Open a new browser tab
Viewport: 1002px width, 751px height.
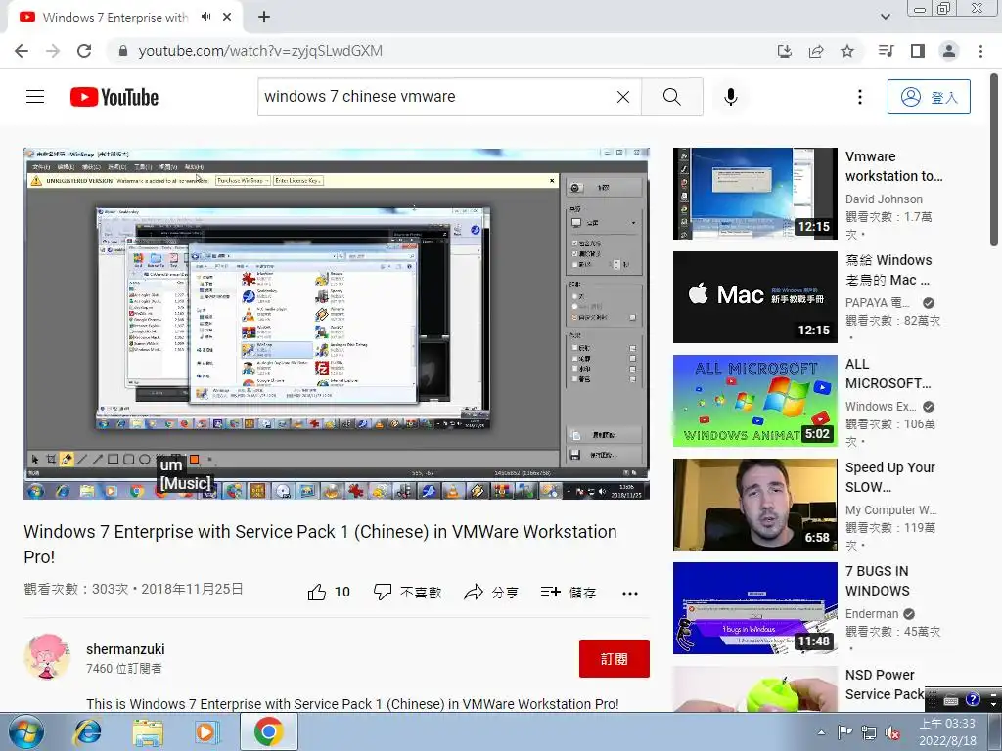point(264,17)
